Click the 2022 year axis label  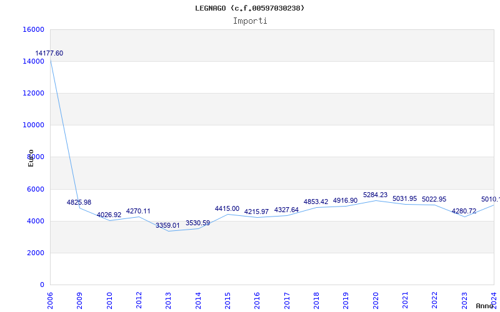click(x=435, y=301)
